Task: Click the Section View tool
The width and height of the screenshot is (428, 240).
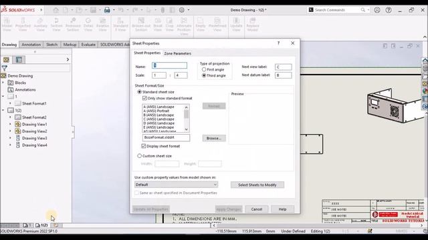Action: coord(56,25)
